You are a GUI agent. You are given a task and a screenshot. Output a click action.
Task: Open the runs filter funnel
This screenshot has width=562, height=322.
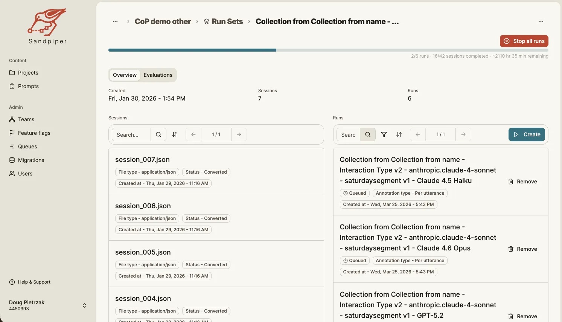point(384,134)
